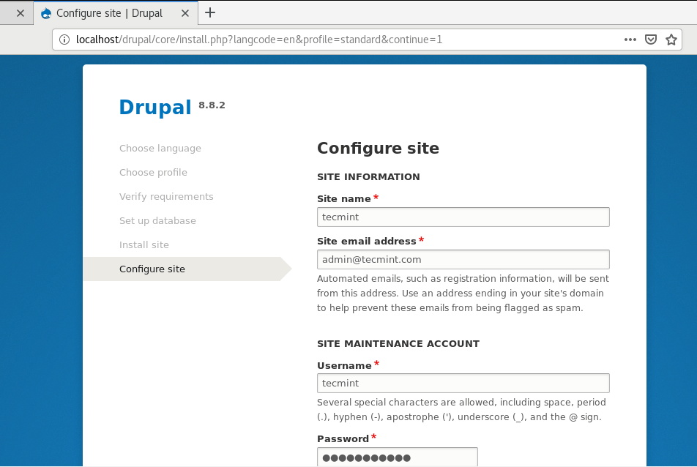
Task: Click the Drupal logo text
Action: [155, 107]
